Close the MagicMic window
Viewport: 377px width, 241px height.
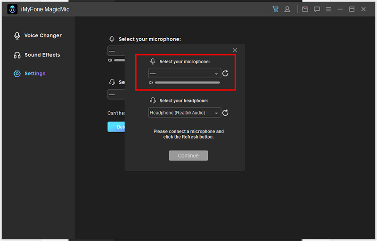(363, 9)
